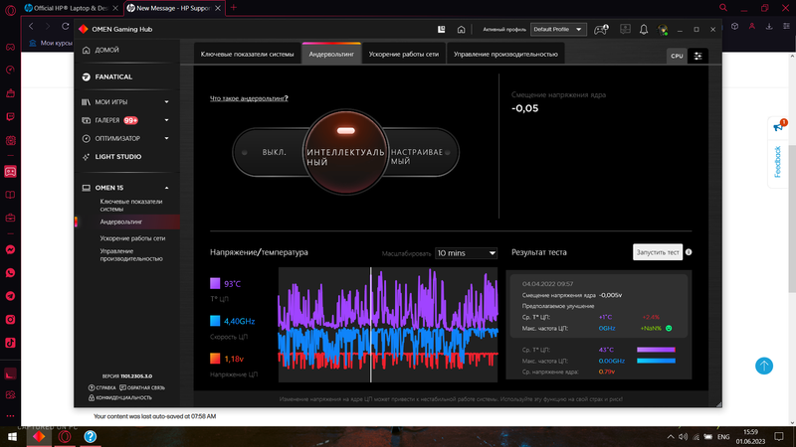Image resolution: width=796 pixels, height=447 pixels.
Task: Open the sliders settings icon next to CPU
Action: click(x=698, y=57)
